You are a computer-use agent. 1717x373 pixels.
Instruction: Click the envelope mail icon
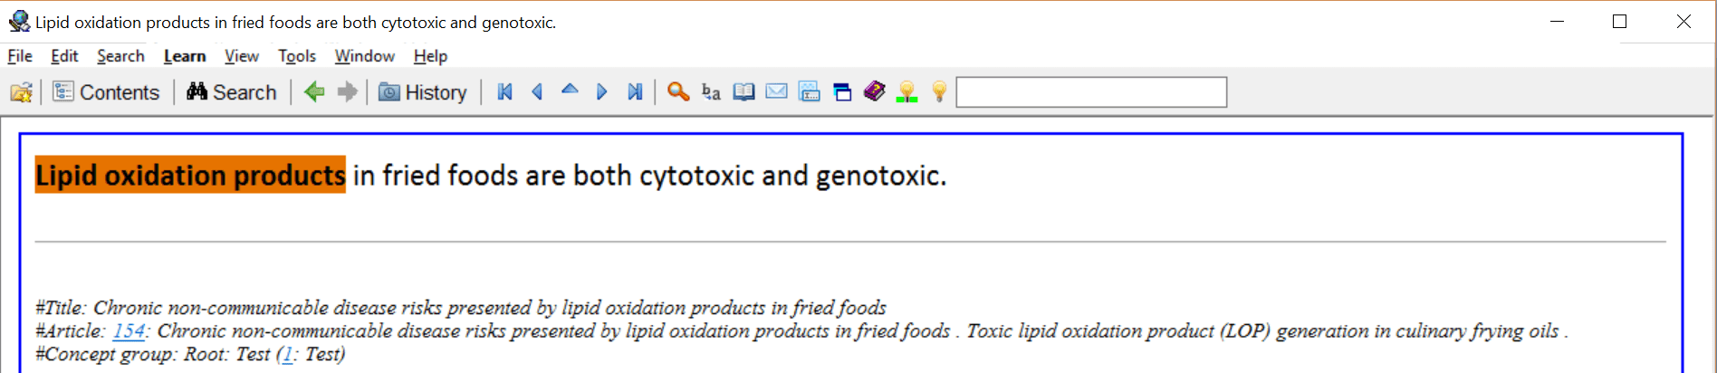tap(776, 91)
